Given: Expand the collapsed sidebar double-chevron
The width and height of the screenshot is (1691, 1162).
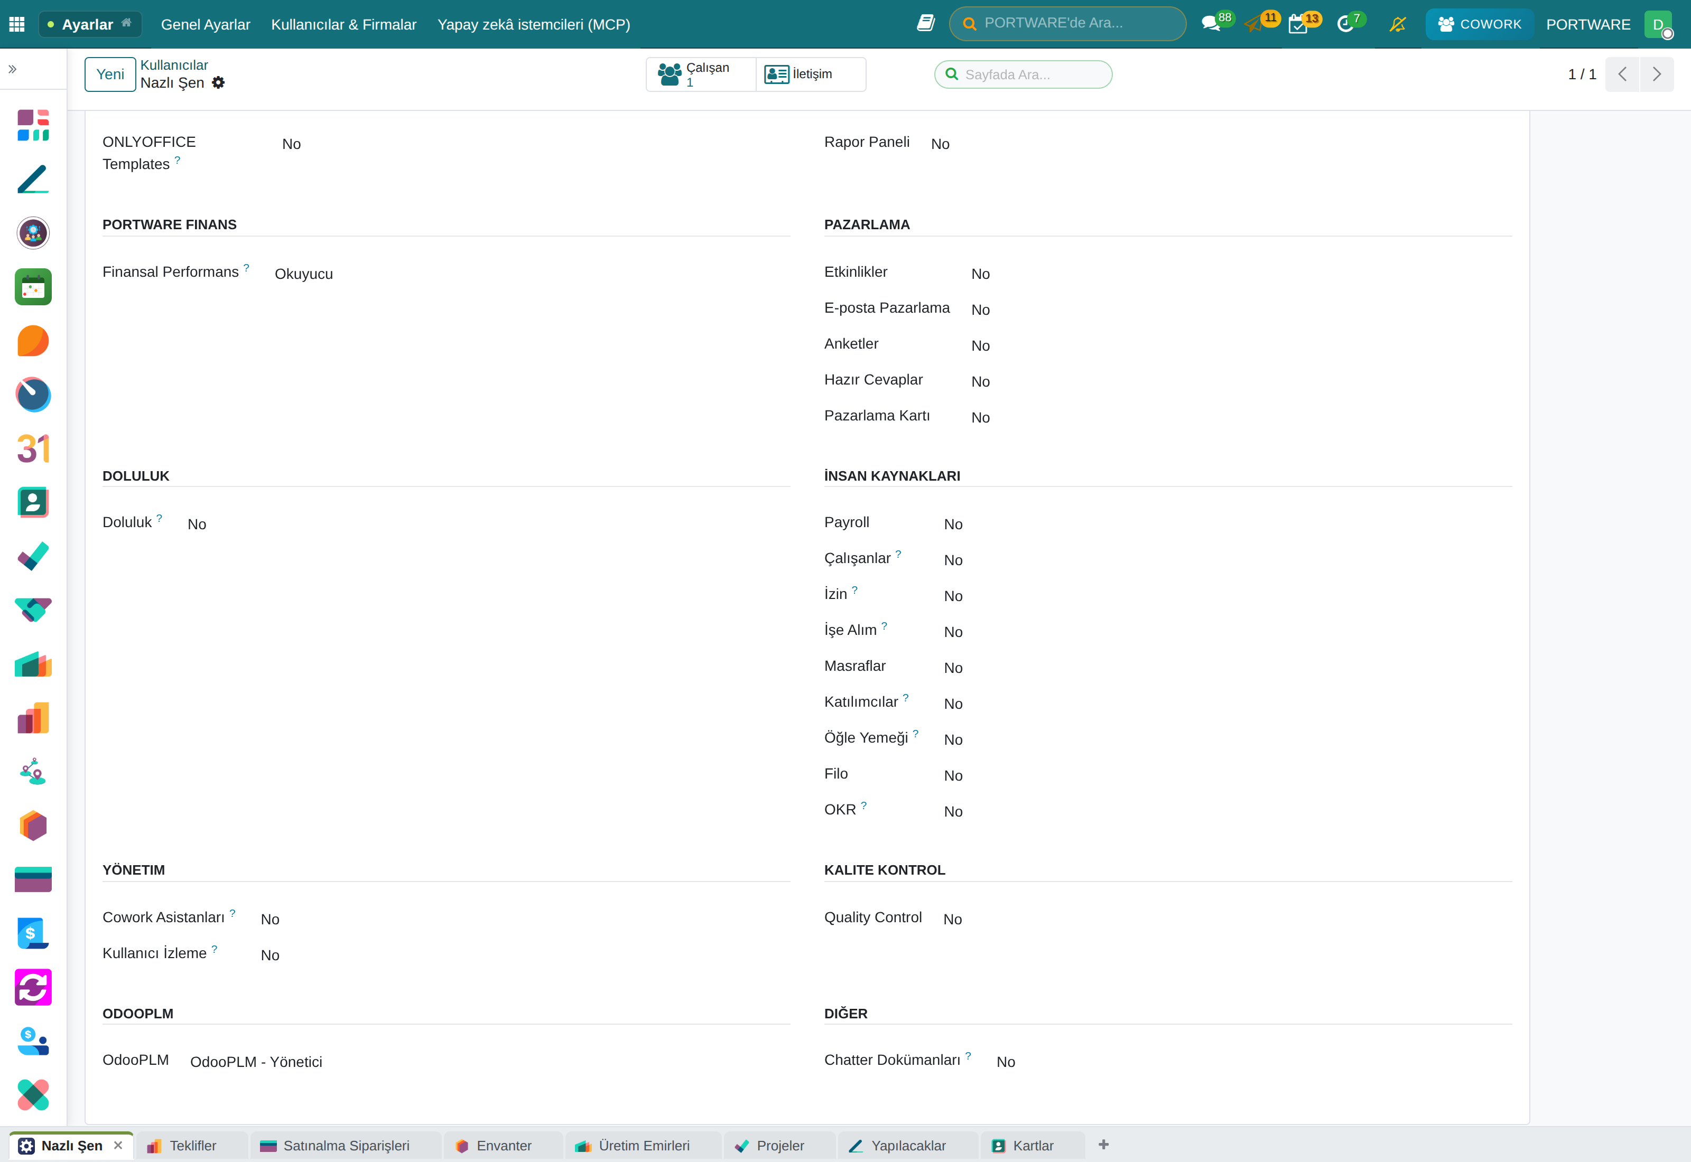Looking at the screenshot, I should pos(12,69).
